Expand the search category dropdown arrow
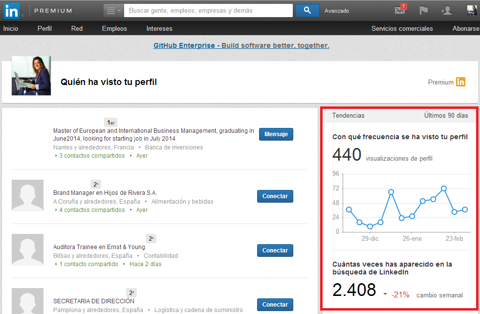The width and height of the screenshot is (480, 314). pyautogui.click(x=119, y=10)
